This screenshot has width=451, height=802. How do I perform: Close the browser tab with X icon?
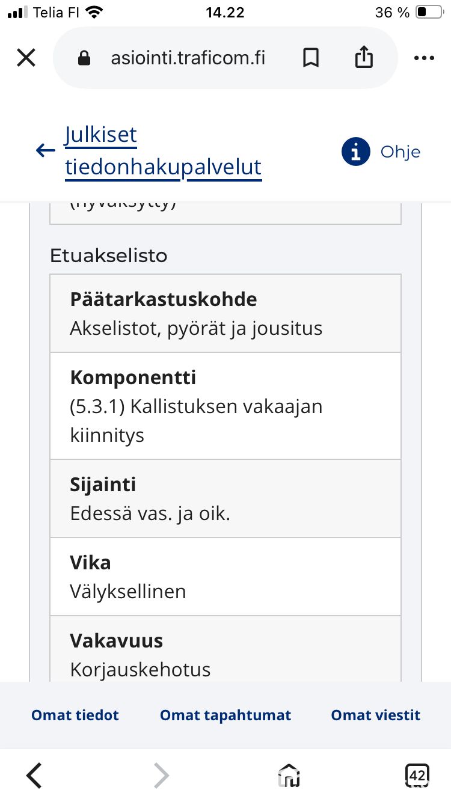pos(26,58)
